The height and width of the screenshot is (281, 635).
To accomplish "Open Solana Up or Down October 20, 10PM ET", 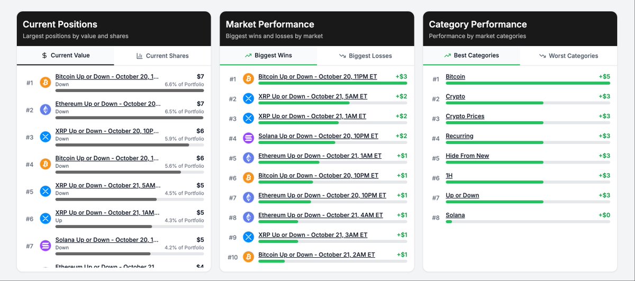I will [x=318, y=136].
